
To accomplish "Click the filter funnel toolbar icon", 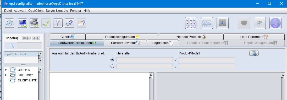I will pyautogui.click(x=58, y=23).
